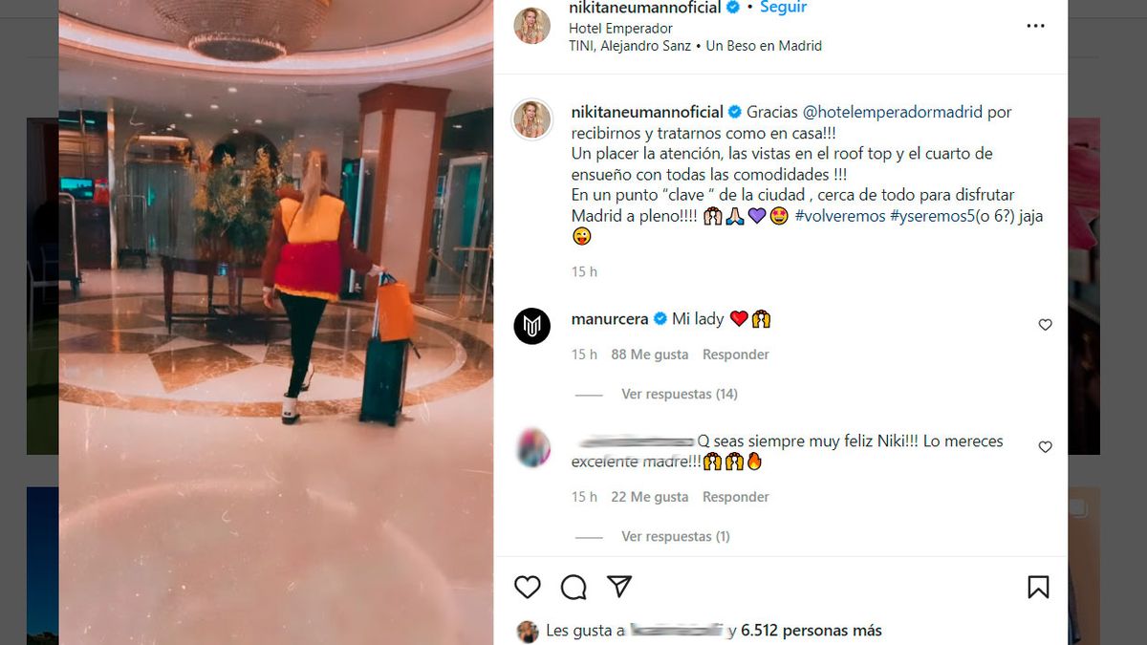Click Seguir to follow account
Screen dimensions: 1147x645
click(x=784, y=8)
